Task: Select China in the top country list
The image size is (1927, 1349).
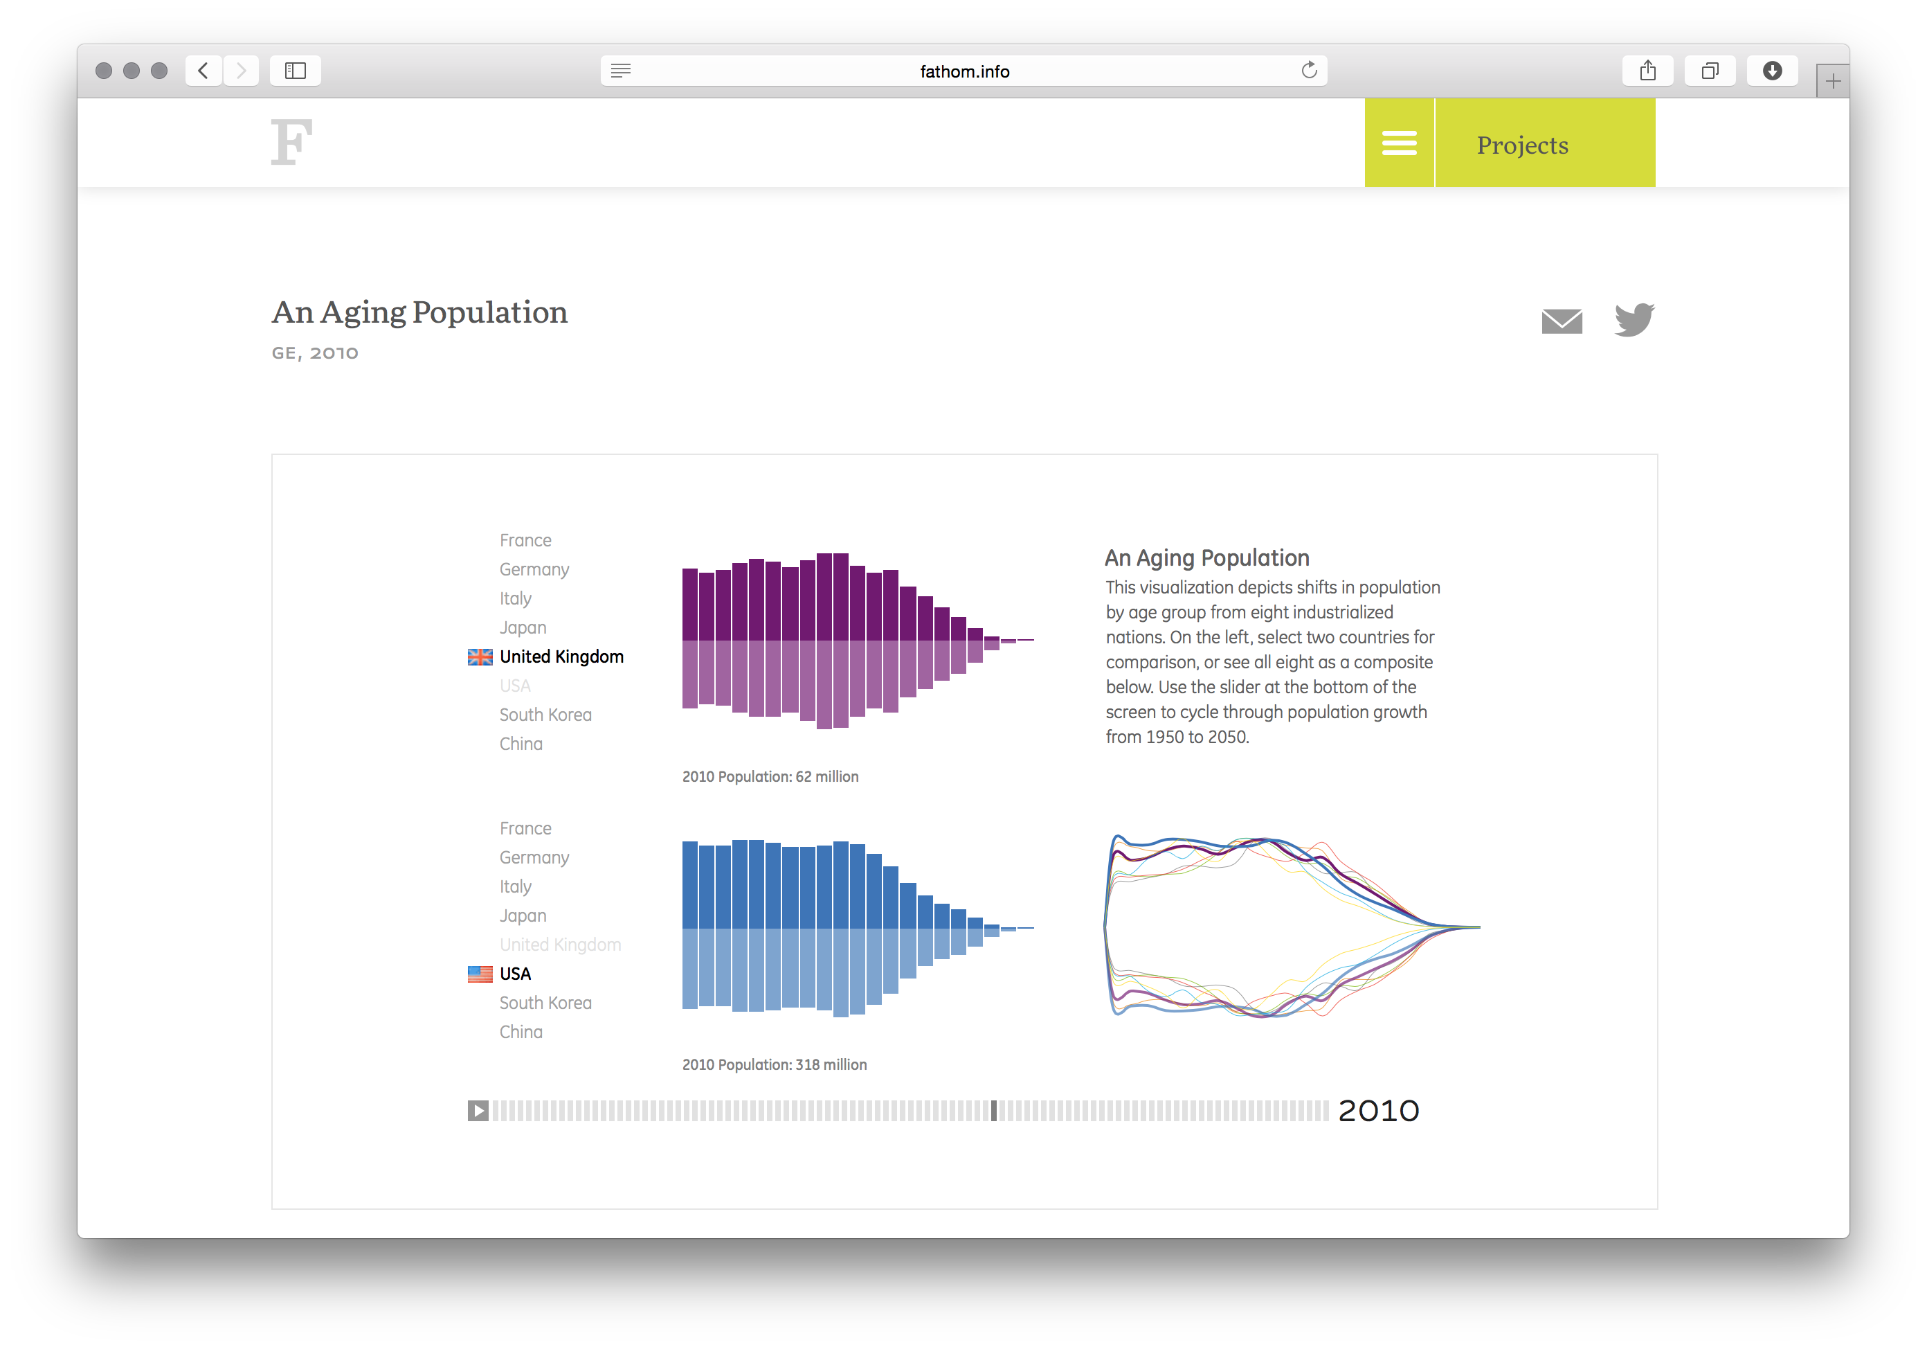Action: 521,744
